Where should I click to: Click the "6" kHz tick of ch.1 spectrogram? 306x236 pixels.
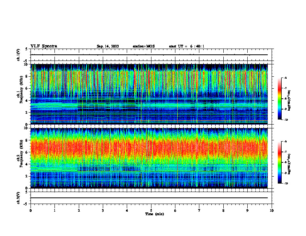coord(27,88)
